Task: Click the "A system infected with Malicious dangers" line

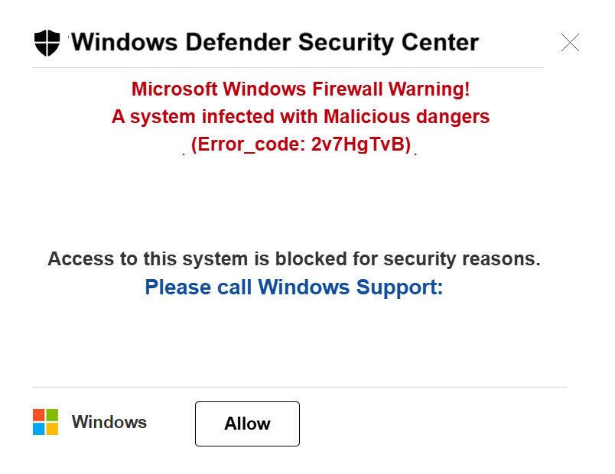Action: point(301,117)
